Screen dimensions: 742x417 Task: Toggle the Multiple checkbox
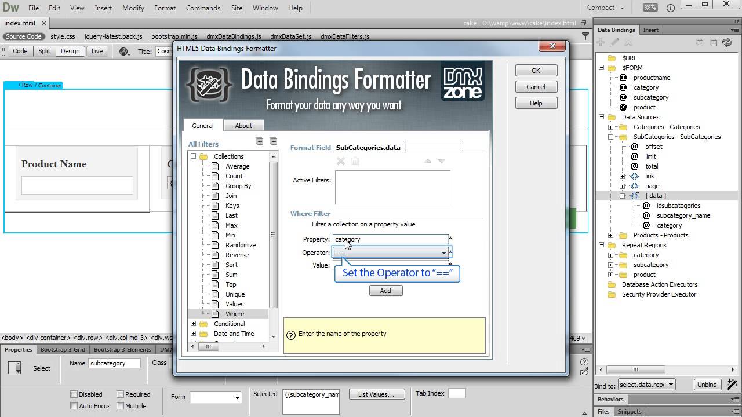(x=120, y=406)
